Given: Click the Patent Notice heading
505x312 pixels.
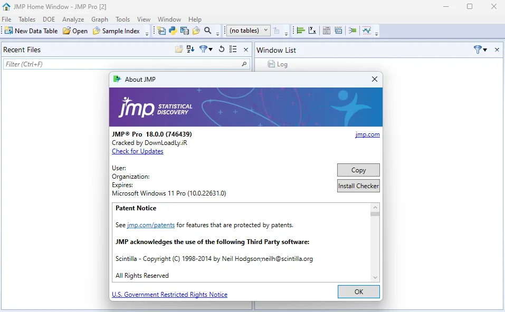Looking at the screenshot, I should [x=136, y=208].
